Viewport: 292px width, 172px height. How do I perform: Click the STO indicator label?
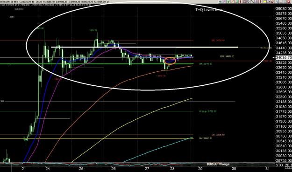click(x=279, y=165)
